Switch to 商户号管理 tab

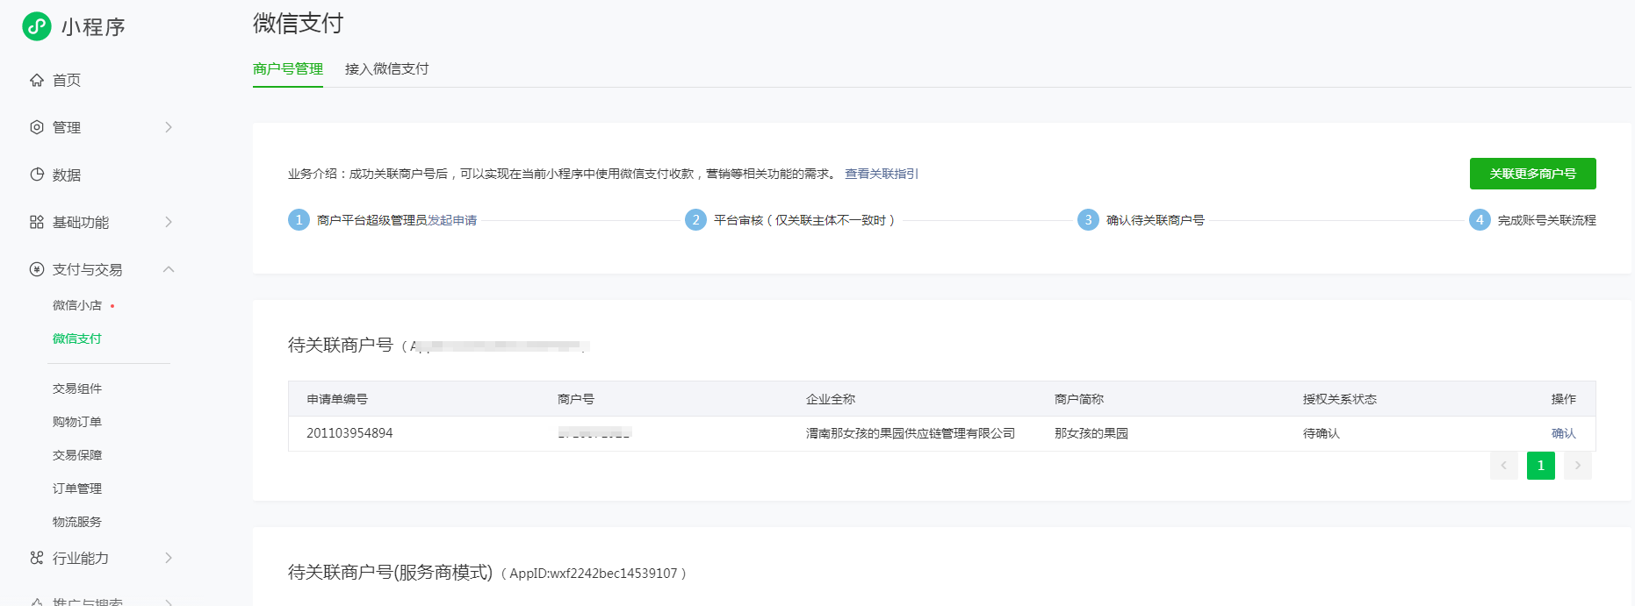point(288,68)
